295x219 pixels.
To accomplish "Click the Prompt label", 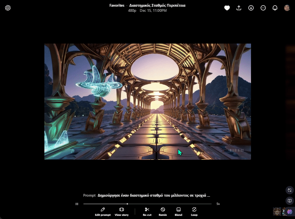I will (90, 195).
